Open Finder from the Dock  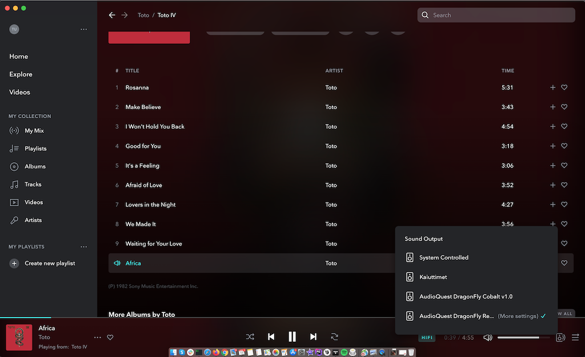click(174, 352)
